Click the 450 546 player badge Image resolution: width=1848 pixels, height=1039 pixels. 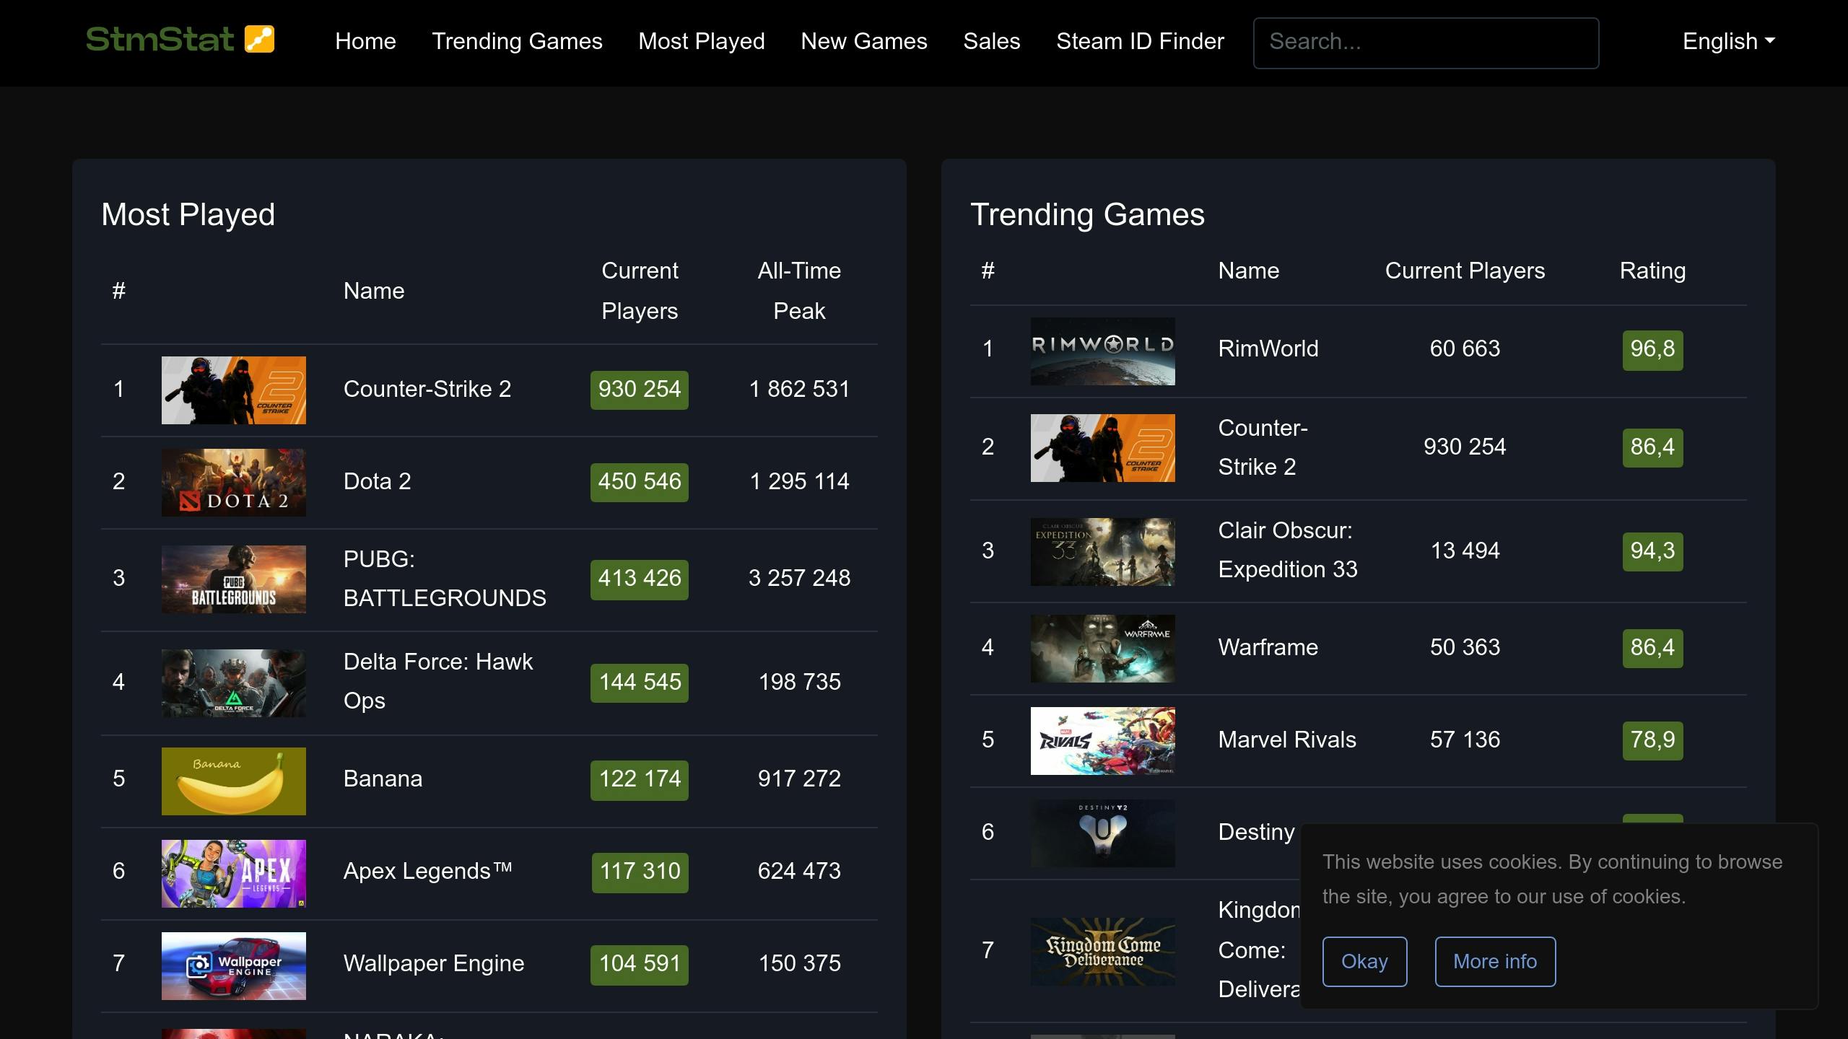[x=640, y=482]
